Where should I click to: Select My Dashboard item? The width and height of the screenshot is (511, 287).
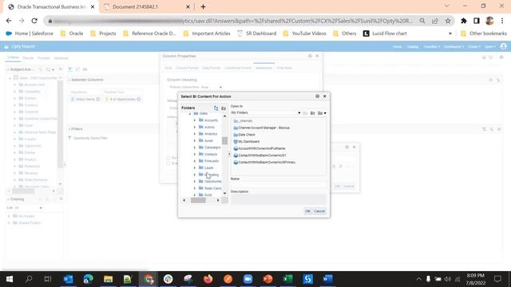point(247,142)
